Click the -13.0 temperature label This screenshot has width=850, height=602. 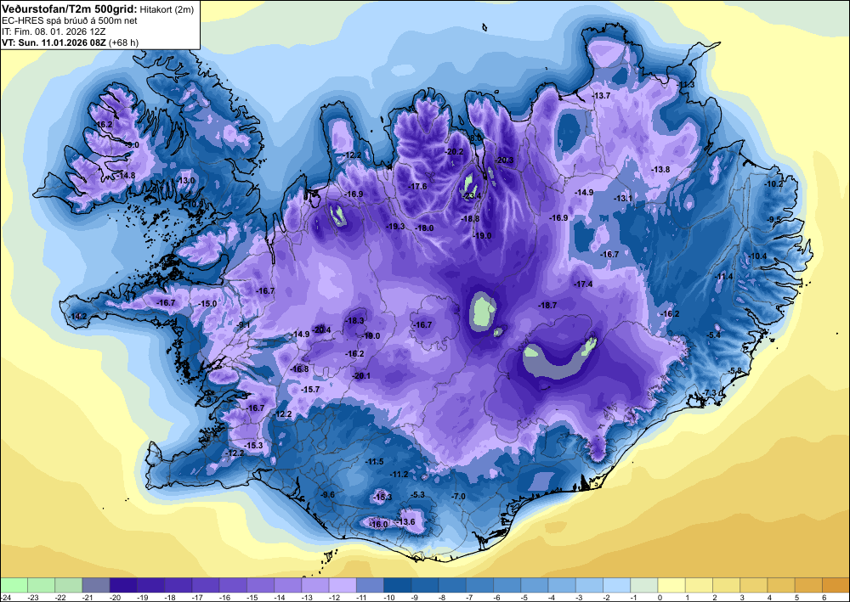pyautogui.click(x=186, y=180)
